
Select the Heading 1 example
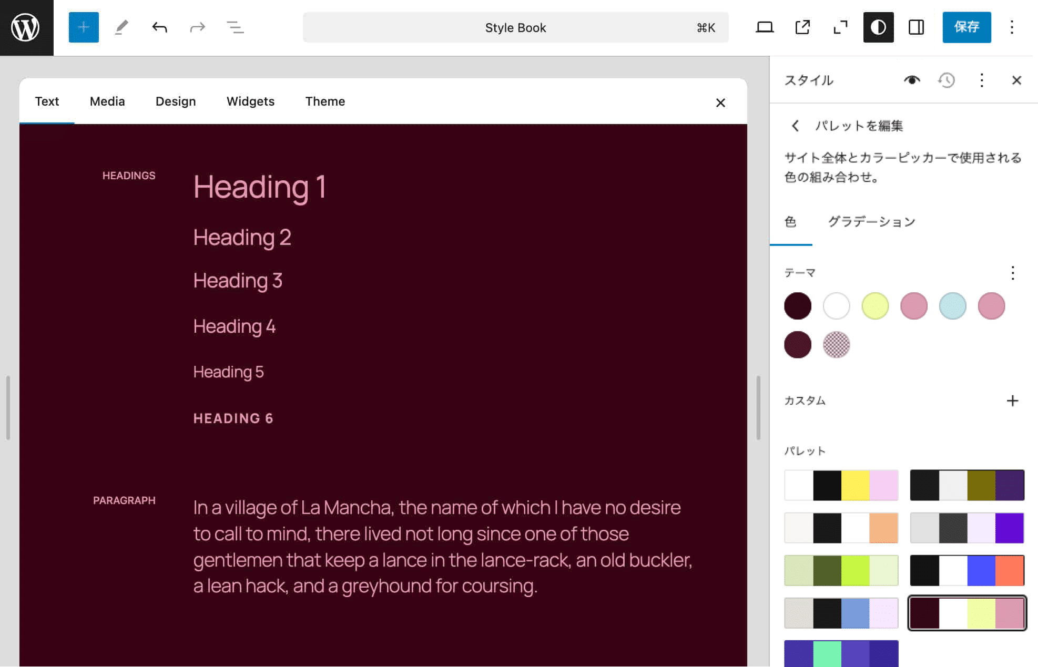coord(260,187)
